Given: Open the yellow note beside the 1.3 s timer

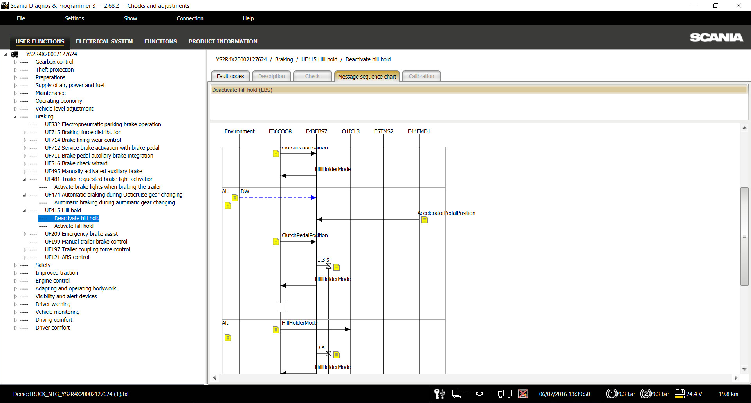Looking at the screenshot, I should (x=337, y=267).
